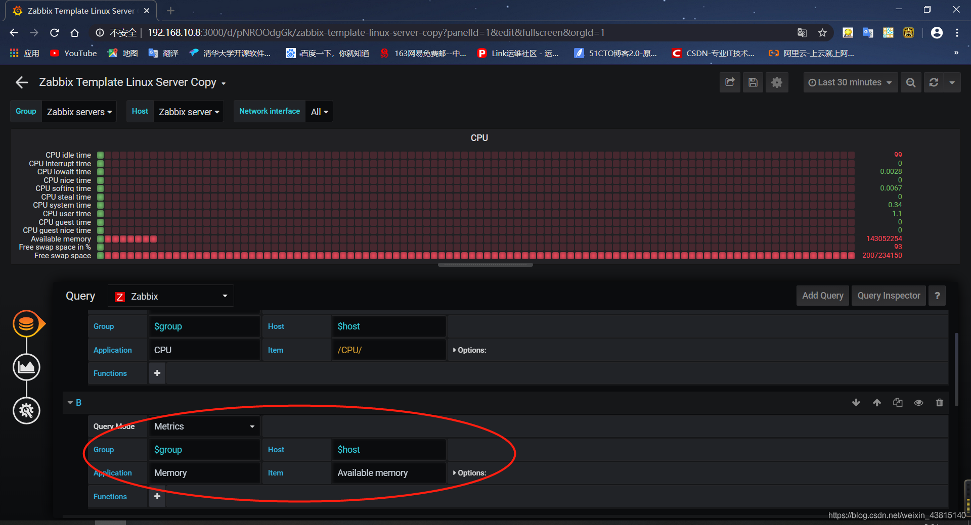The width and height of the screenshot is (971, 525).
Task: Go to browser home page
Action: click(74, 33)
